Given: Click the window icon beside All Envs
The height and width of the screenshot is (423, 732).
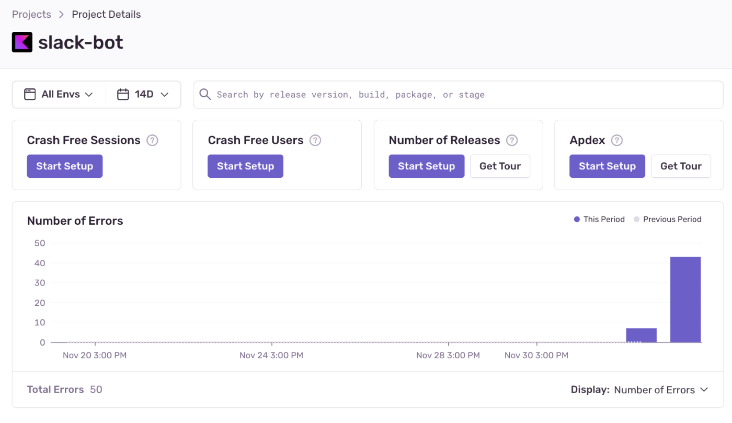Looking at the screenshot, I should pos(30,94).
